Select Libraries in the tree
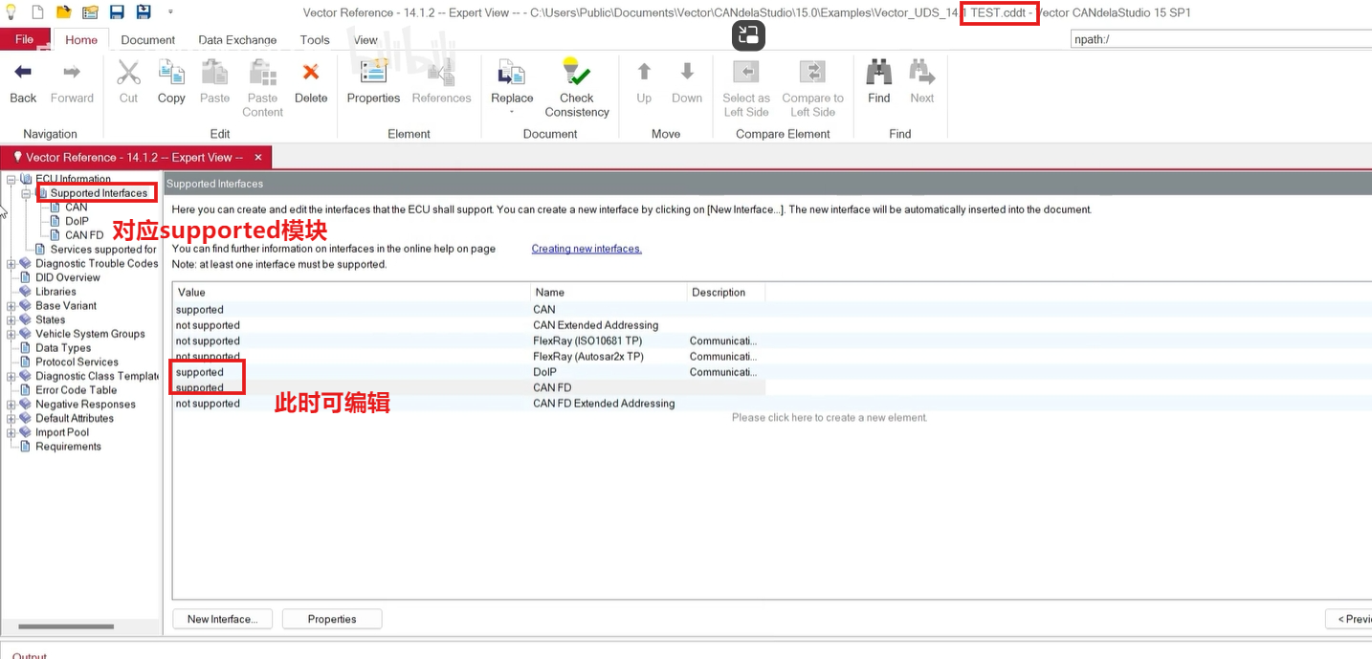Viewport: 1372px width, 659px height. click(x=55, y=292)
